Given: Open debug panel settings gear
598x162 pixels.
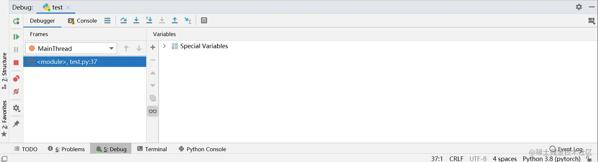Looking at the screenshot, I should [x=579, y=7].
